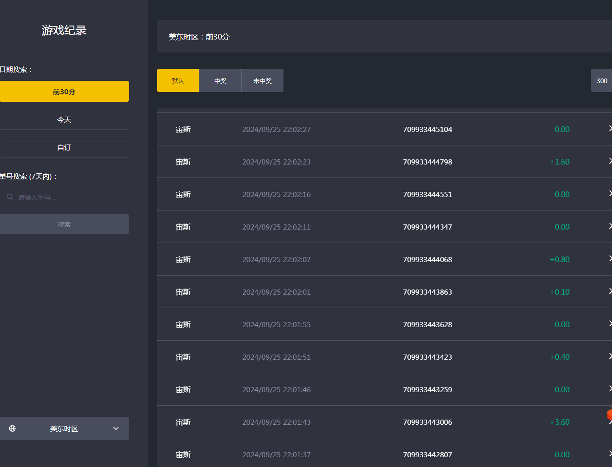
Task: Switch to the 未中奖 tab
Action: tap(263, 81)
